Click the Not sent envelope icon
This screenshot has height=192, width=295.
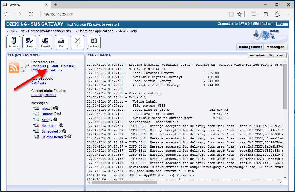pyautogui.click(x=36, y=125)
